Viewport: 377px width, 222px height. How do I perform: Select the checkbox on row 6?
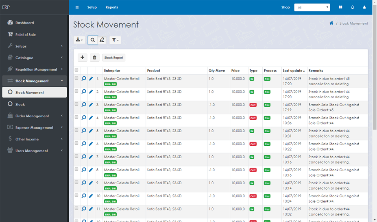click(76, 143)
